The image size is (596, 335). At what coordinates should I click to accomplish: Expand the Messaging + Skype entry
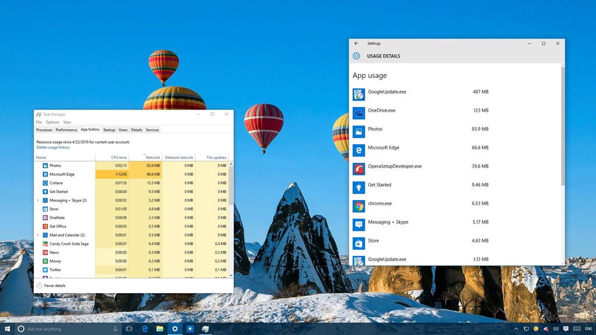point(37,200)
